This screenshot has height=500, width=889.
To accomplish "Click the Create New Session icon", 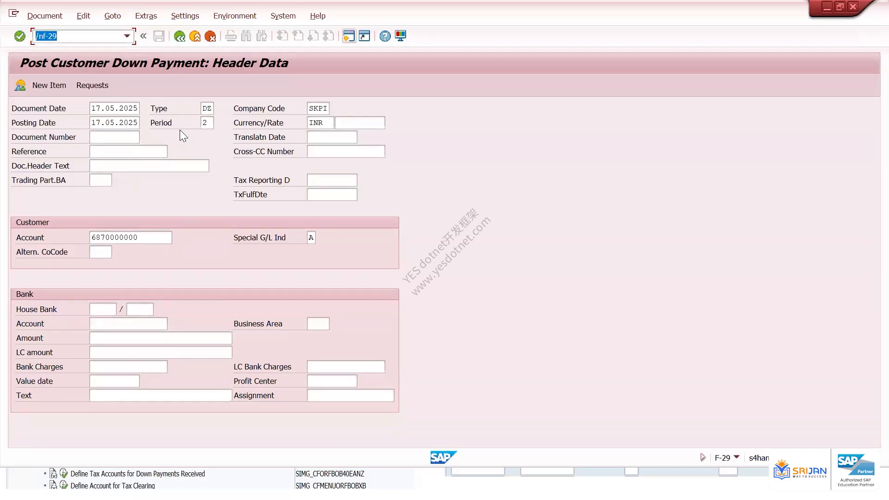I will tap(349, 36).
